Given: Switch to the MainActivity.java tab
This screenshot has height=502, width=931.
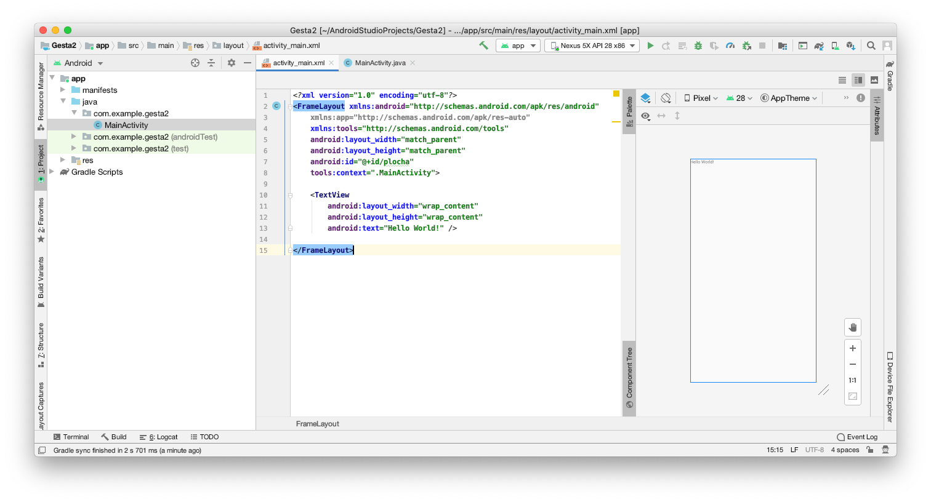Looking at the screenshot, I should point(379,63).
